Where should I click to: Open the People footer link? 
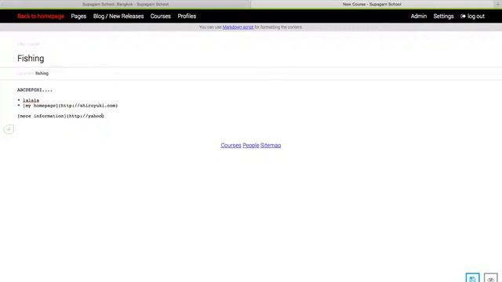point(251,145)
